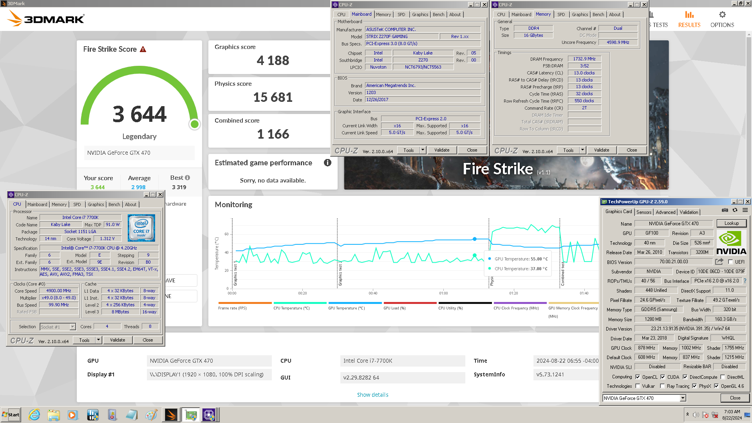Switch to Advanced tab in GPU-Z
Image resolution: width=752 pixels, height=423 pixels.
[x=665, y=212]
